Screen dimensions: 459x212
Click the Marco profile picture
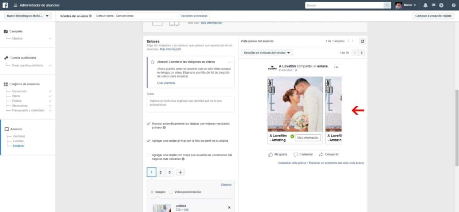click(398, 5)
